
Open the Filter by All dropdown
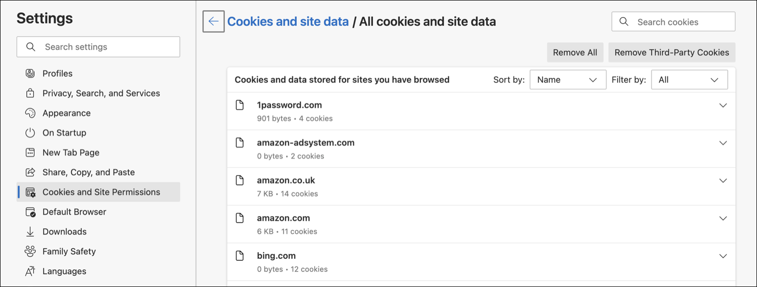pos(689,80)
